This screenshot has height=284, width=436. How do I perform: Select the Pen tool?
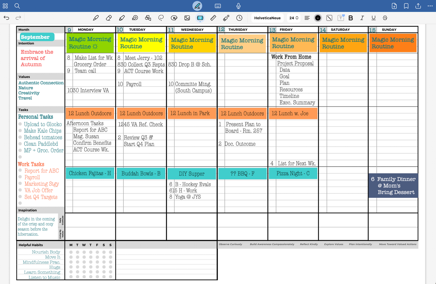96,18
